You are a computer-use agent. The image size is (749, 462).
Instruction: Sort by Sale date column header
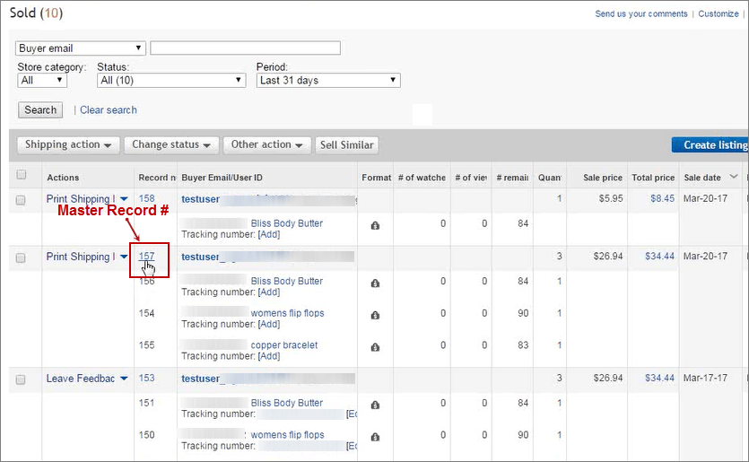(702, 178)
